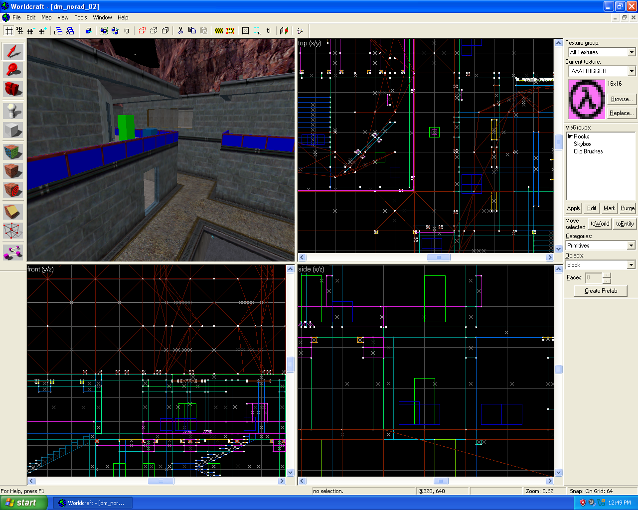Toggle the 'ig' ignore groups button
Viewport: 638px width, 510px height.
127,31
